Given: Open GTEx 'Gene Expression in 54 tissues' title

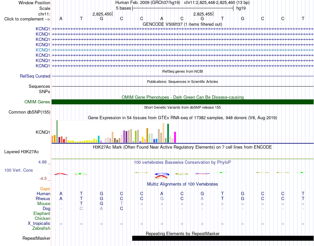Looking at the screenshot, I should pos(182,118).
